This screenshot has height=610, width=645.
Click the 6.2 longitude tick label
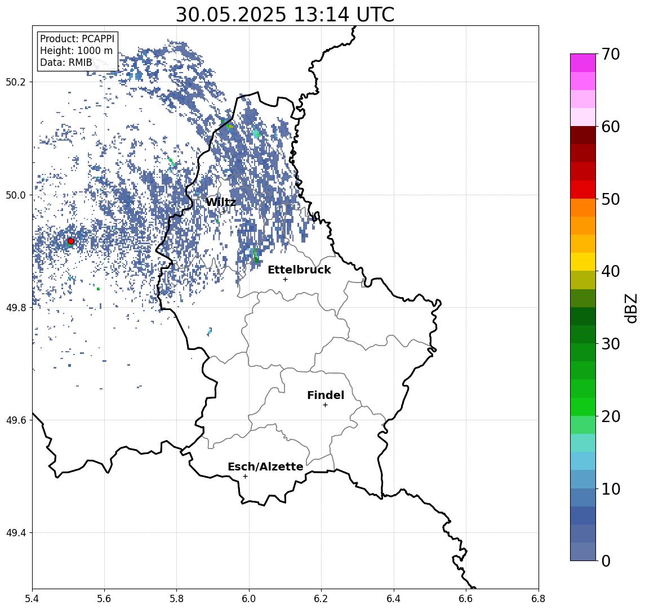[321, 599]
